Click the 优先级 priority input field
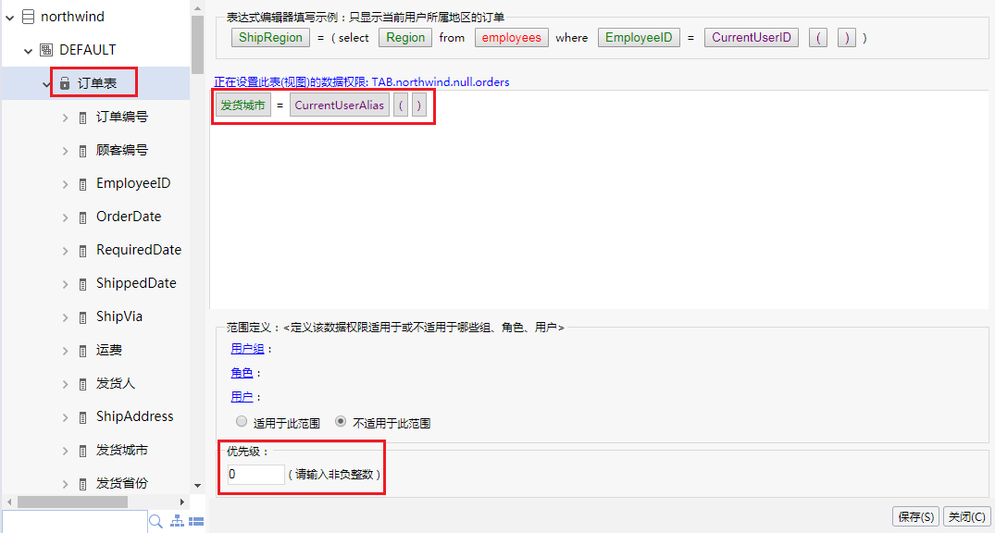The height and width of the screenshot is (533, 995). coord(256,474)
